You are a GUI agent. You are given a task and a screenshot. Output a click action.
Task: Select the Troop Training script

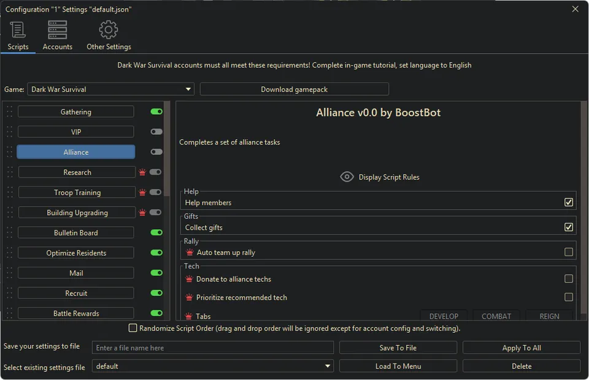click(x=77, y=192)
